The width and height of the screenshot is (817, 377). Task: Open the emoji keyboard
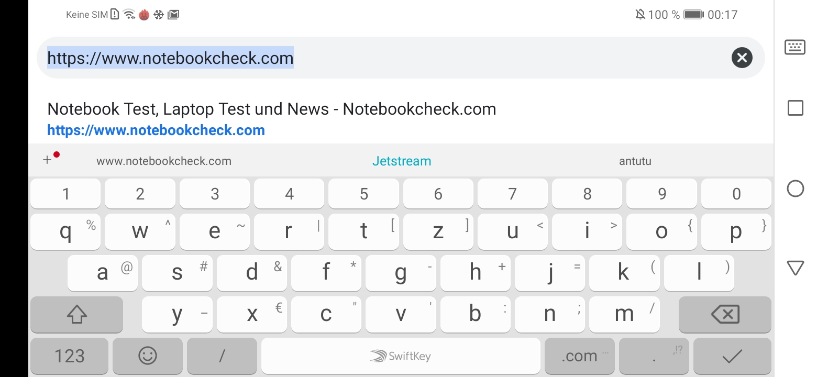click(148, 356)
